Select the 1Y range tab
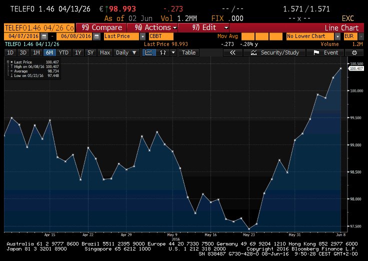 click(78, 52)
